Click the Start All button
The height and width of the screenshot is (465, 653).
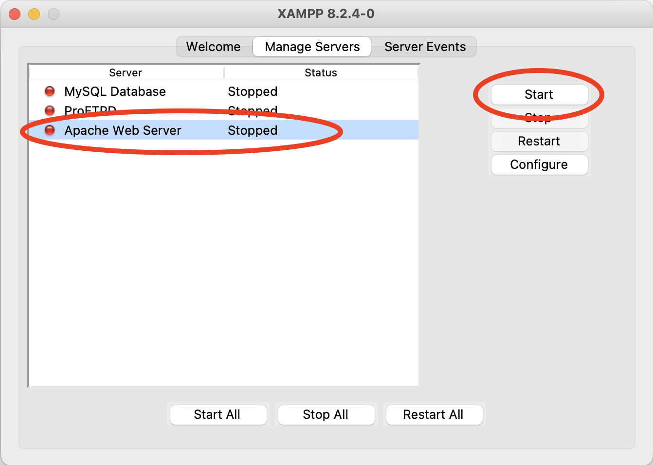[x=218, y=414]
